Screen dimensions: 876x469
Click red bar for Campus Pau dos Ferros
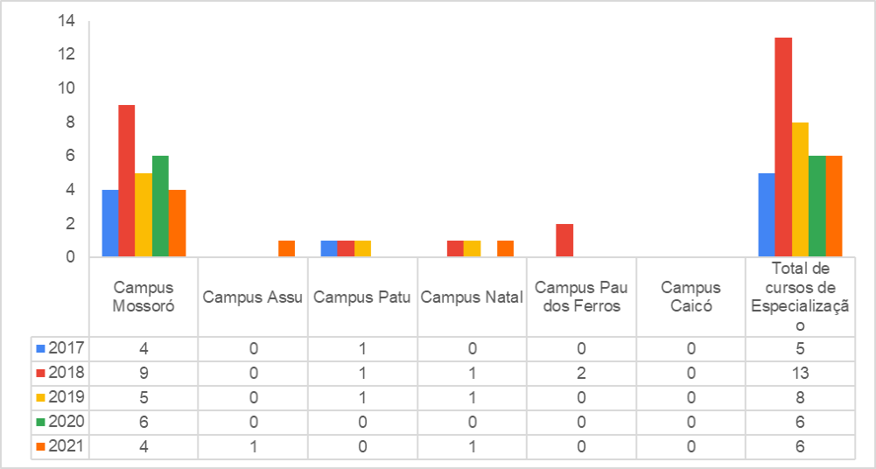(564, 241)
